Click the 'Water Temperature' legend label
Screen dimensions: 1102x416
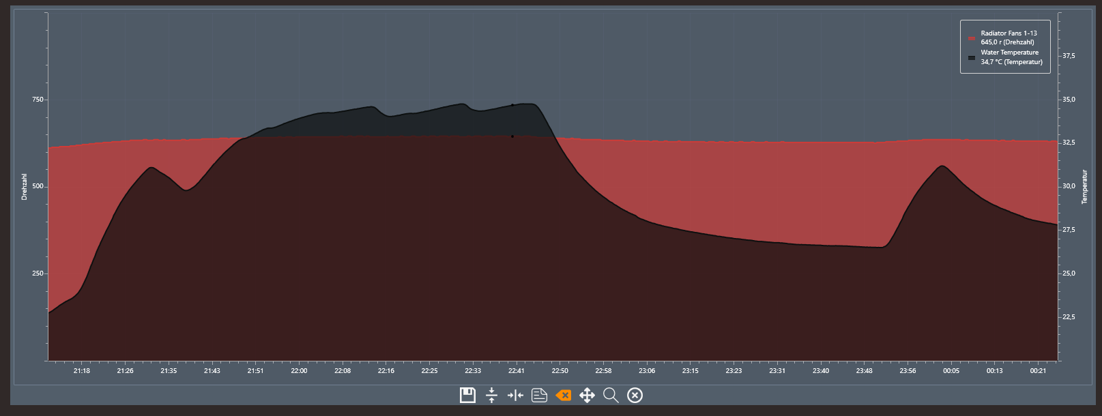click(1010, 52)
